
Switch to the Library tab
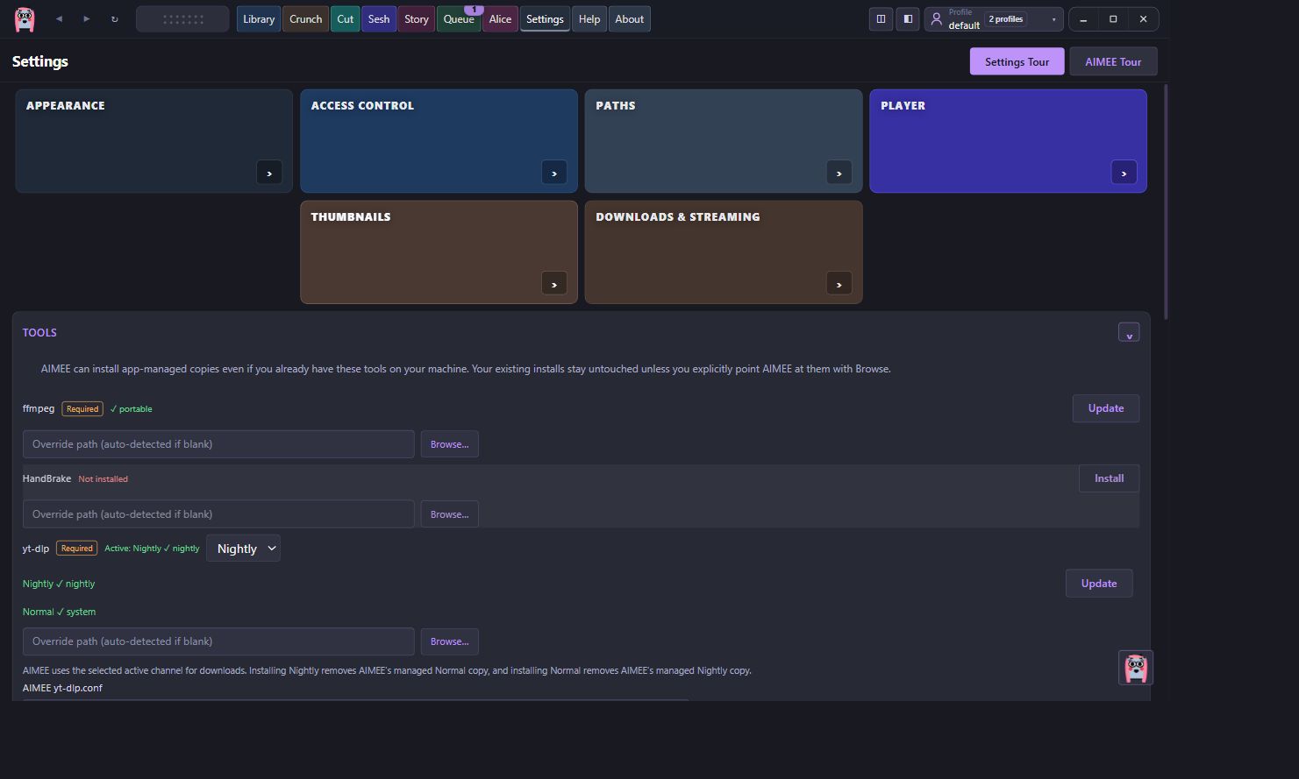259,19
